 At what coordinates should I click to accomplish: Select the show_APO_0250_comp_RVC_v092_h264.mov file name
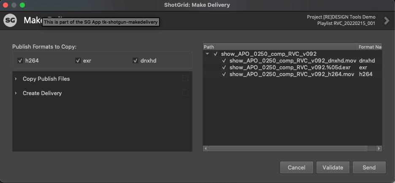tap(292, 74)
